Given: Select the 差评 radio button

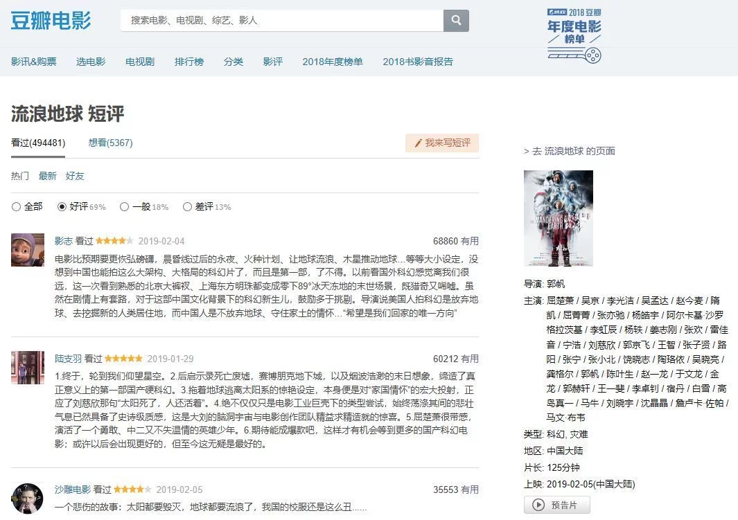Looking at the screenshot, I should tap(187, 206).
